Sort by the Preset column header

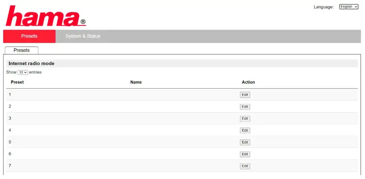click(x=17, y=82)
